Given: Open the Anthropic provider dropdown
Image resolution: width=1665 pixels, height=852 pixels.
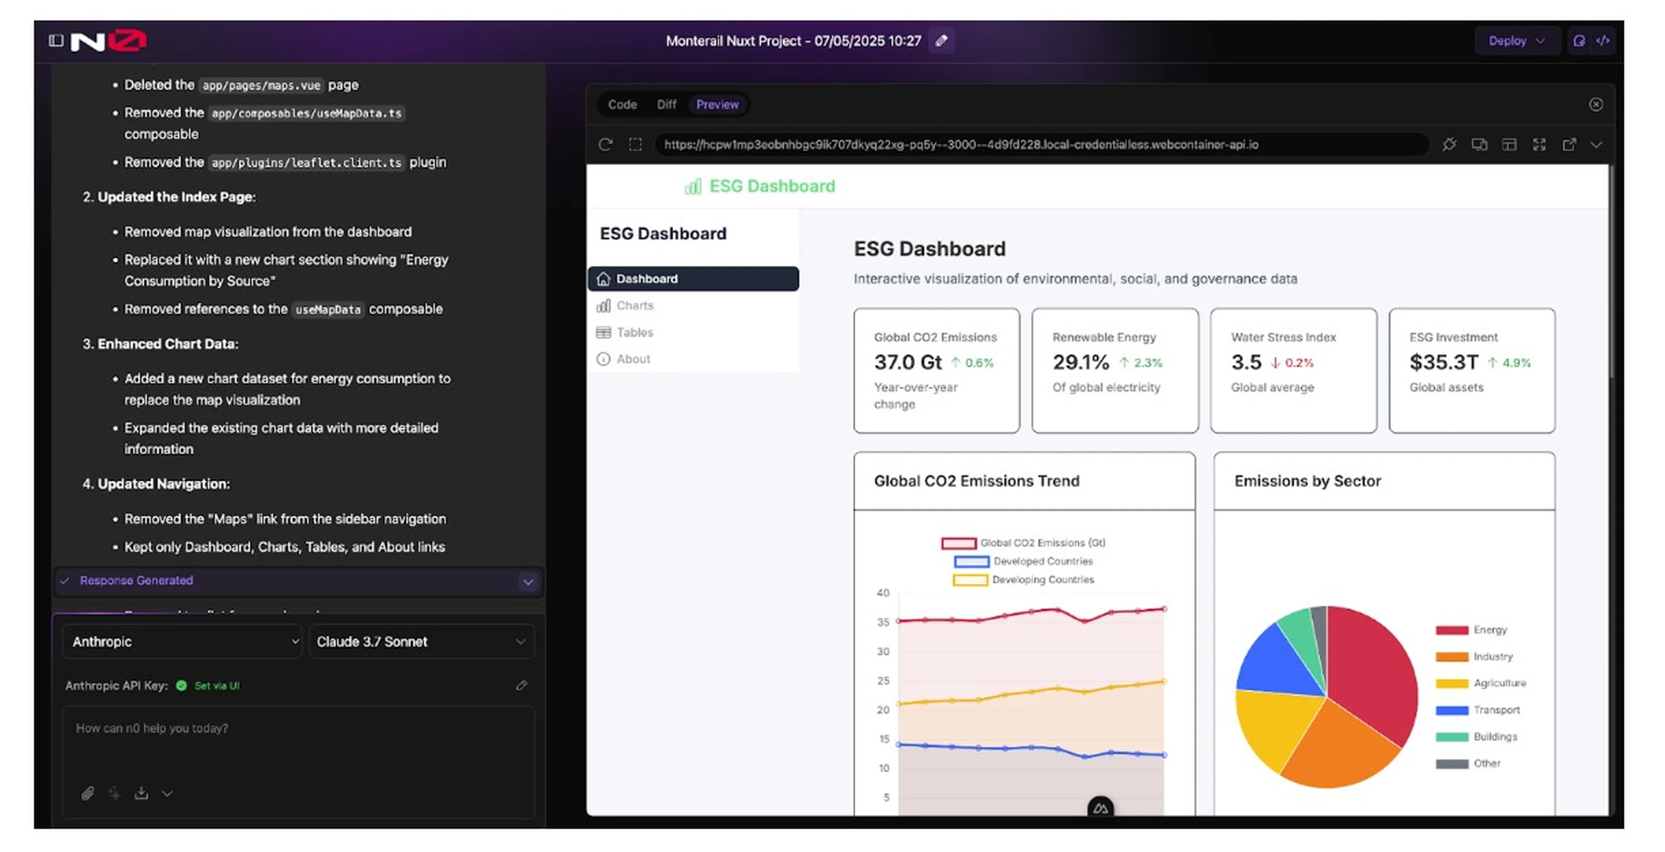Looking at the screenshot, I should click(x=182, y=641).
